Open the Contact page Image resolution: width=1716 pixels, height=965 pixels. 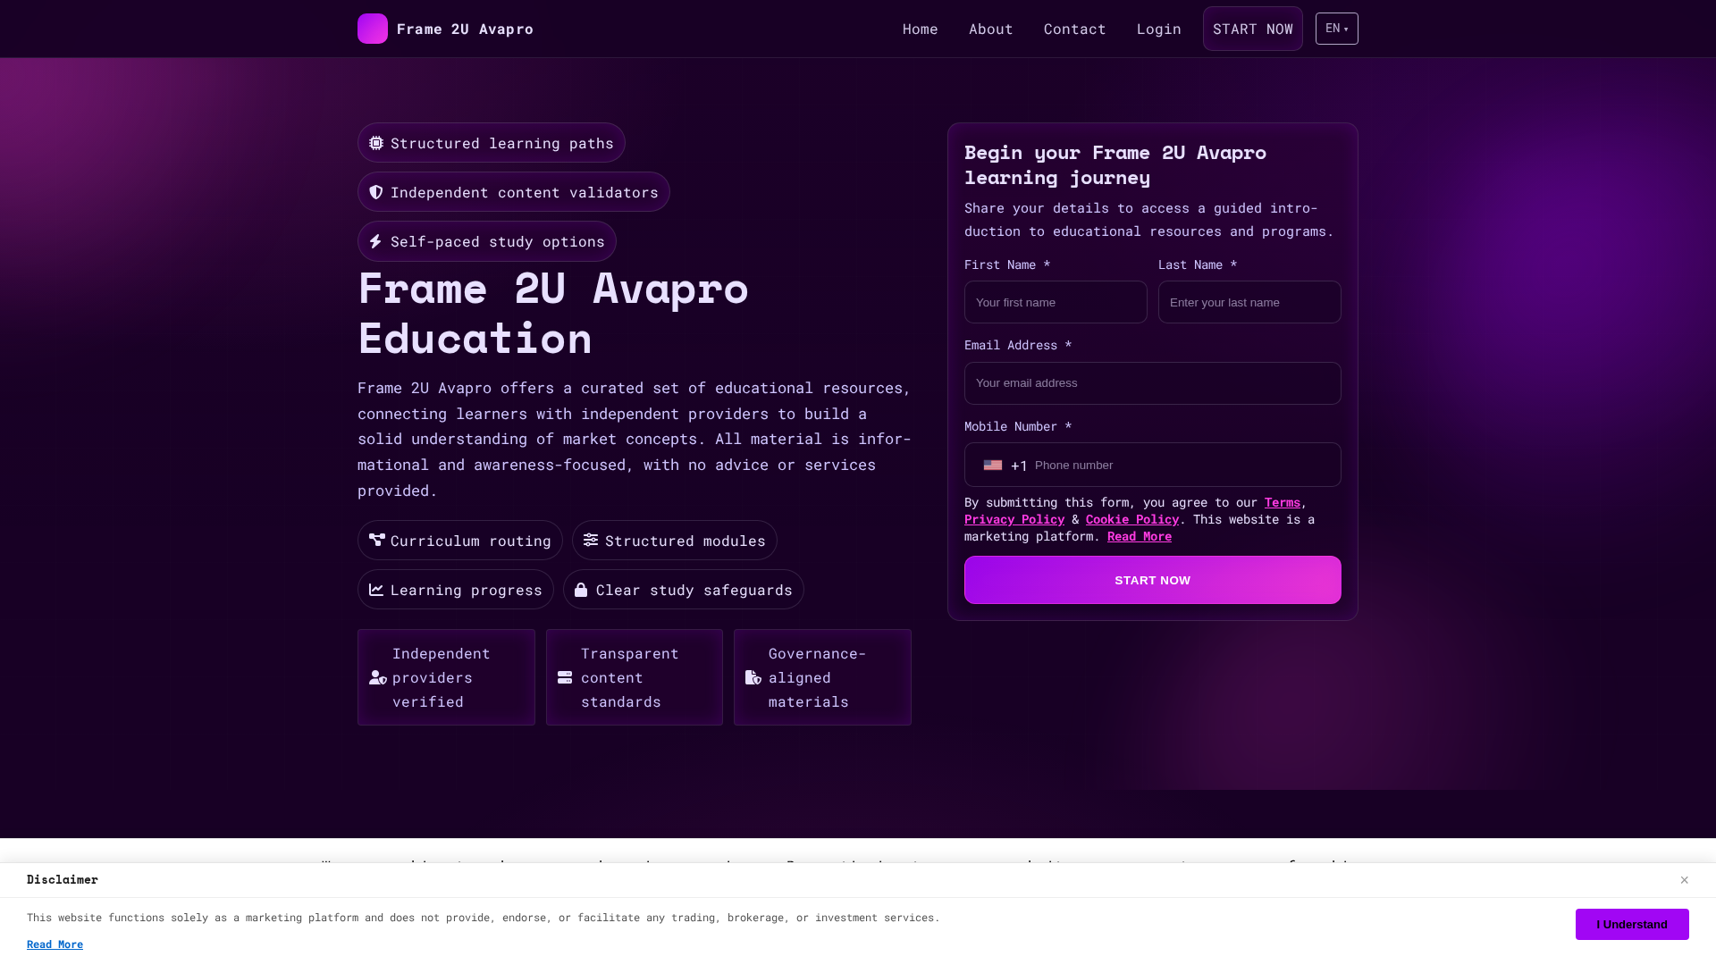point(1075,29)
